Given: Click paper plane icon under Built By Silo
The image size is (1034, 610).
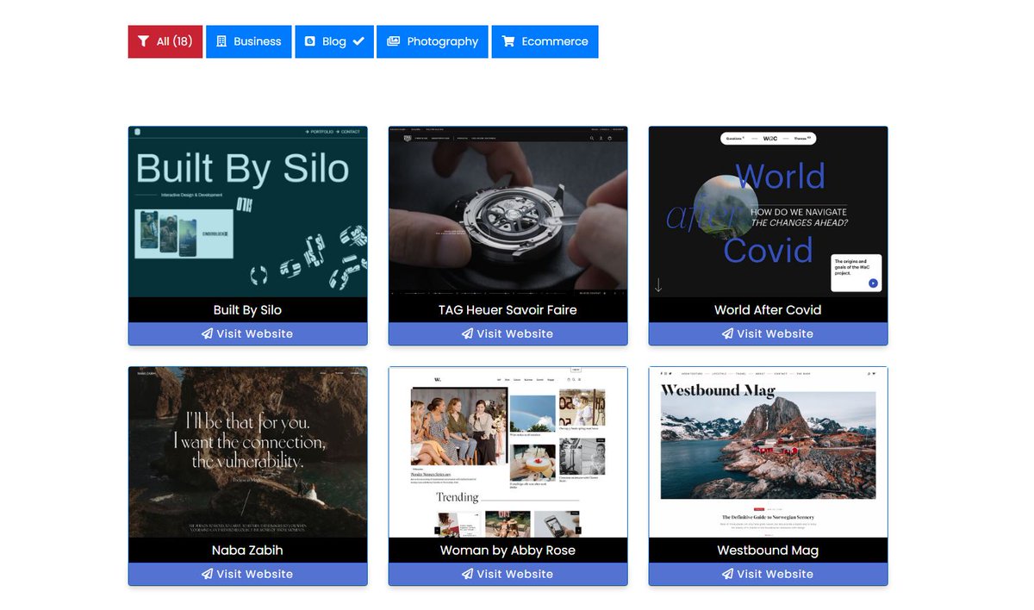Looking at the screenshot, I should click(x=208, y=333).
